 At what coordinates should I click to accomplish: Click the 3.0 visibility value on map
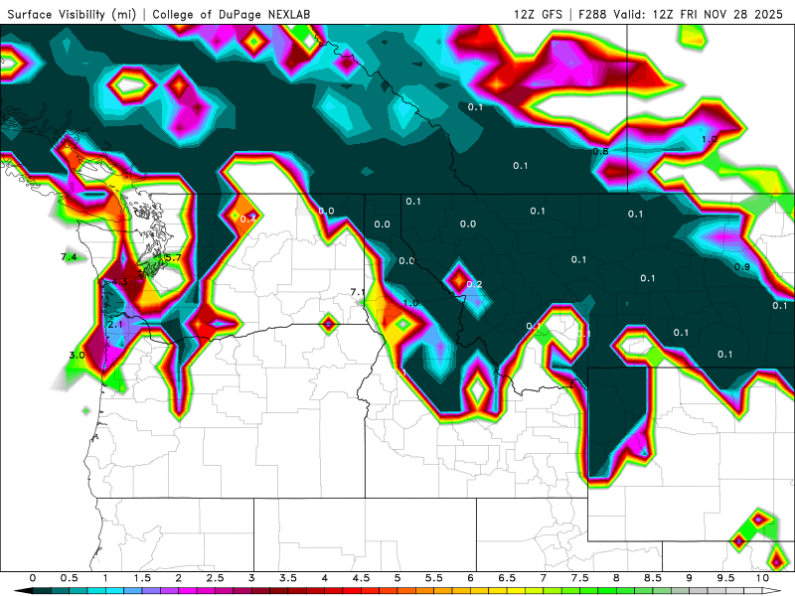click(78, 355)
